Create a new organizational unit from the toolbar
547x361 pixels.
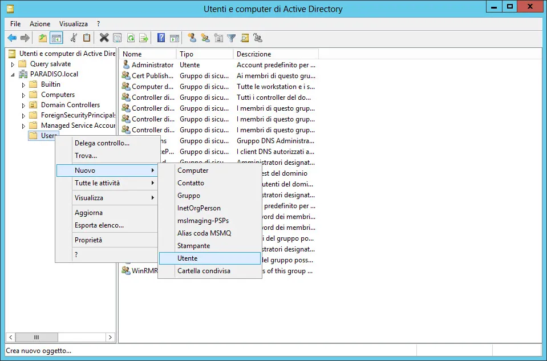(219, 38)
